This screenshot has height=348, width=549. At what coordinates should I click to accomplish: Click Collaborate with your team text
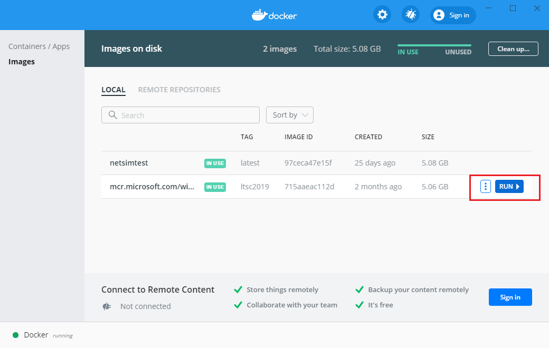point(292,305)
